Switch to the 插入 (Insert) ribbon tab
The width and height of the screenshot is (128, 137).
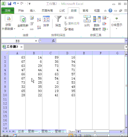pos(32,11)
